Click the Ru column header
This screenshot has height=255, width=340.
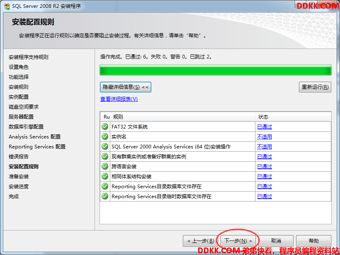point(105,117)
